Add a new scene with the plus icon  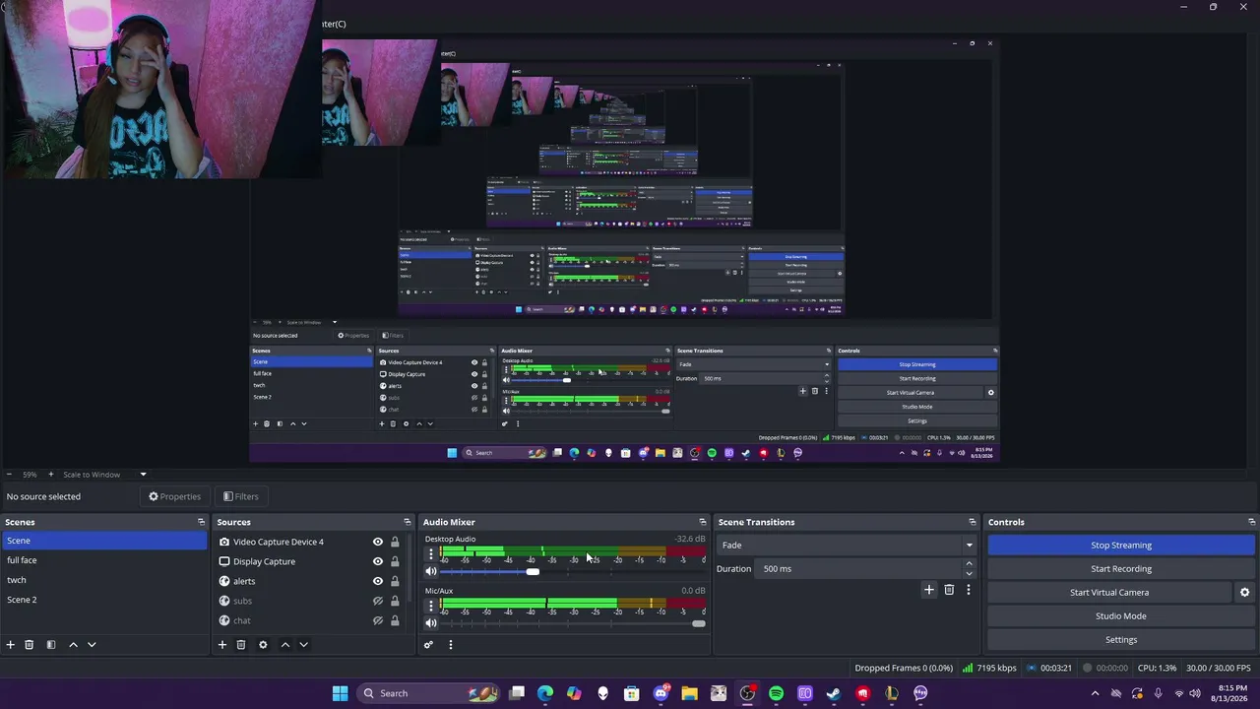tap(10, 645)
